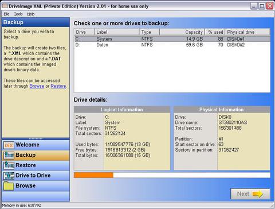Viewport: 275px width, 209px height.
Task: Sort by the Drive column header
Action: (x=84, y=32)
